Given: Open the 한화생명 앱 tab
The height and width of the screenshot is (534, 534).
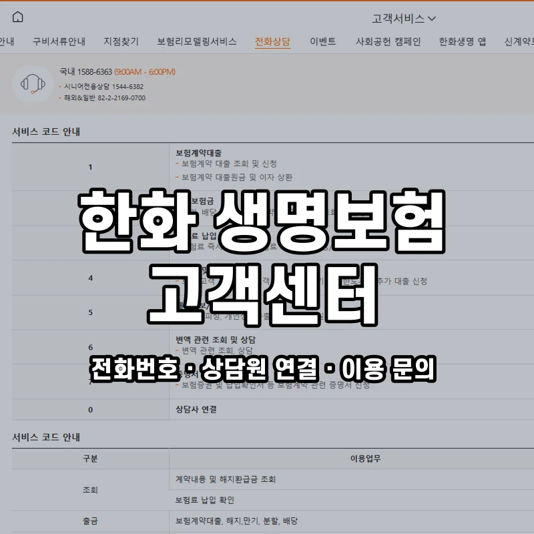Looking at the screenshot, I should (x=462, y=41).
